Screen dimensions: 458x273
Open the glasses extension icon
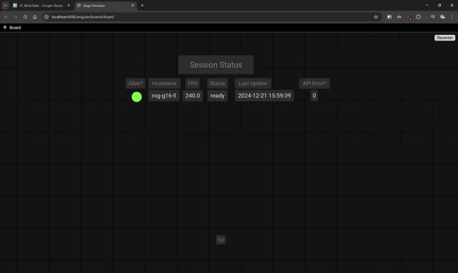(x=399, y=17)
